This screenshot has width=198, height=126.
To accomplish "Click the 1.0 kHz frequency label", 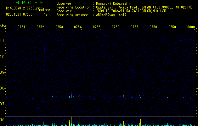I will pyautogui.click(x=3, y=57).
